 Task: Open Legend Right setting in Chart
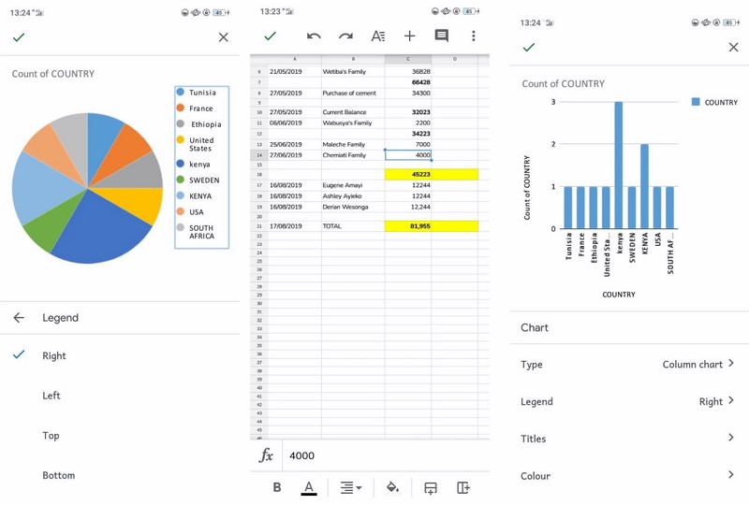point(629,401)
